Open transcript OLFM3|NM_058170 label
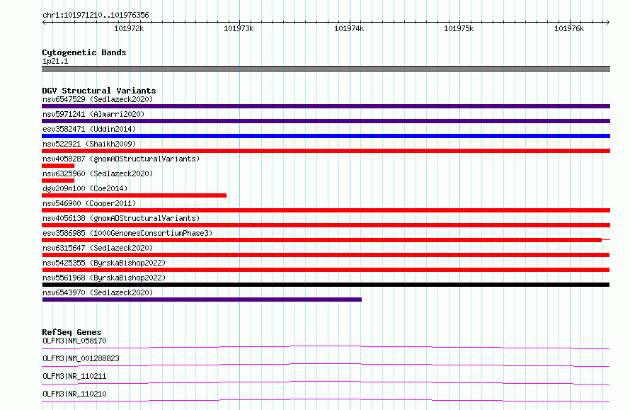Image resolution: width=630 pixels, height=410 pixels. pyautogui.click(x=74, y=341)
